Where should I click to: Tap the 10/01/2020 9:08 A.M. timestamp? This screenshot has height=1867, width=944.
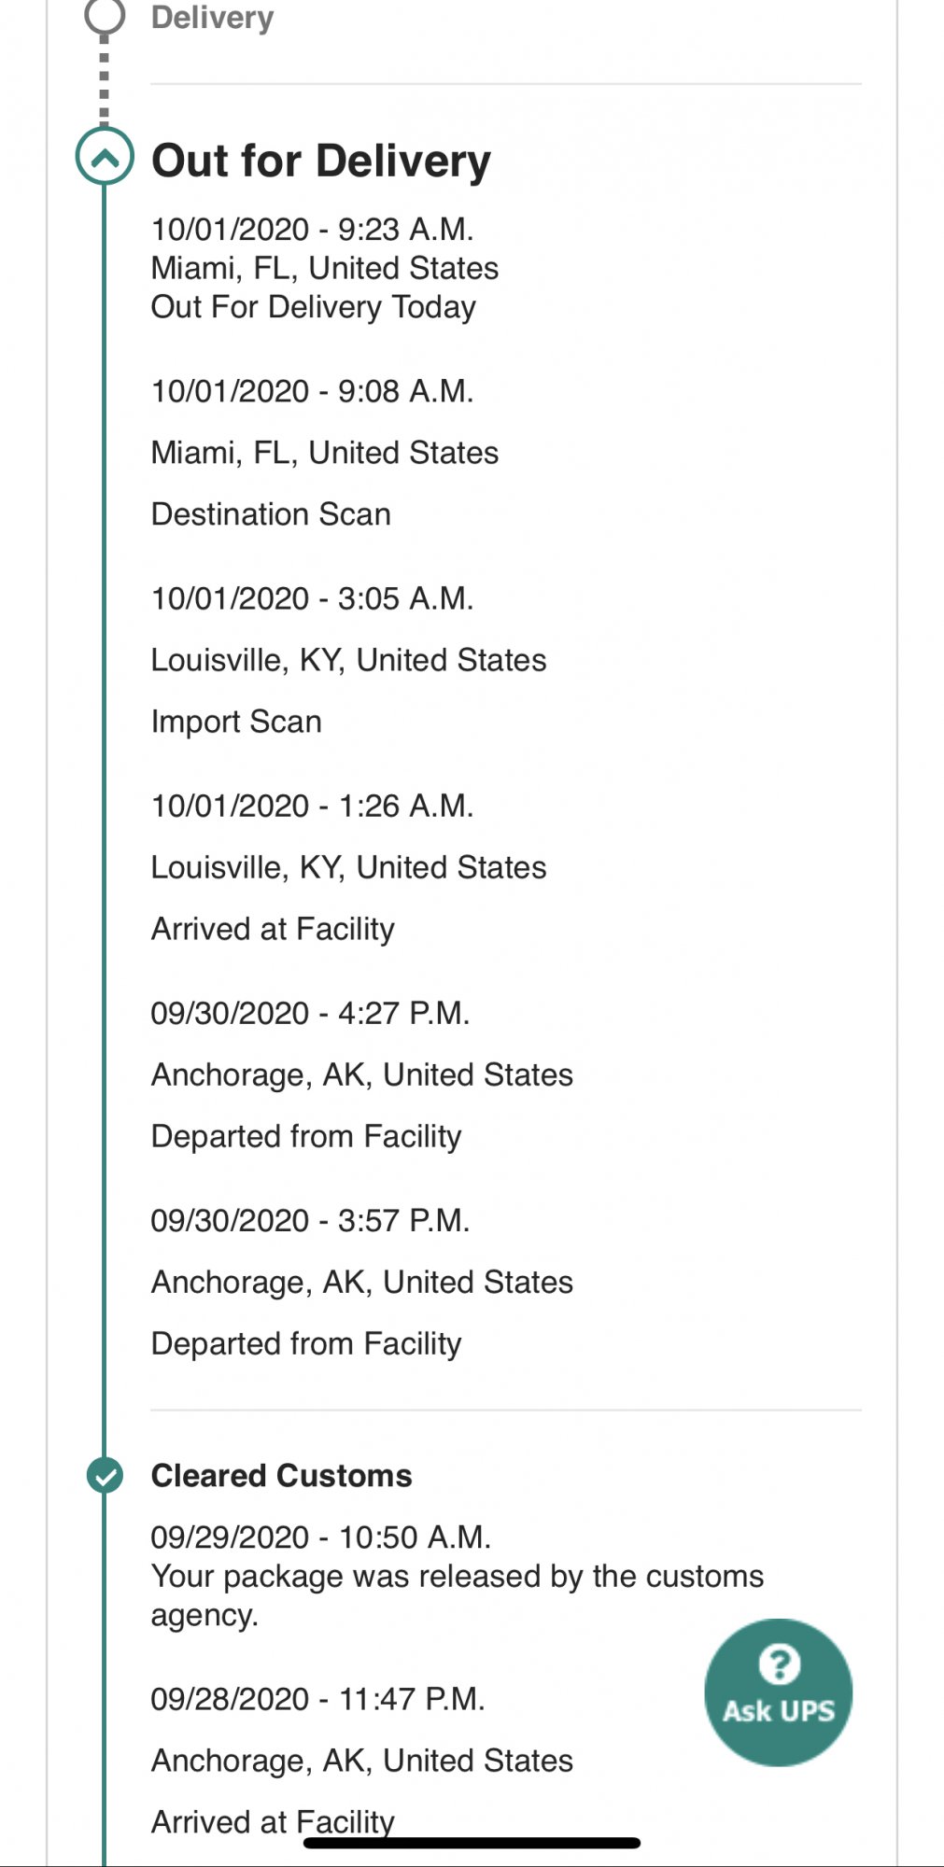click(313, 391)
